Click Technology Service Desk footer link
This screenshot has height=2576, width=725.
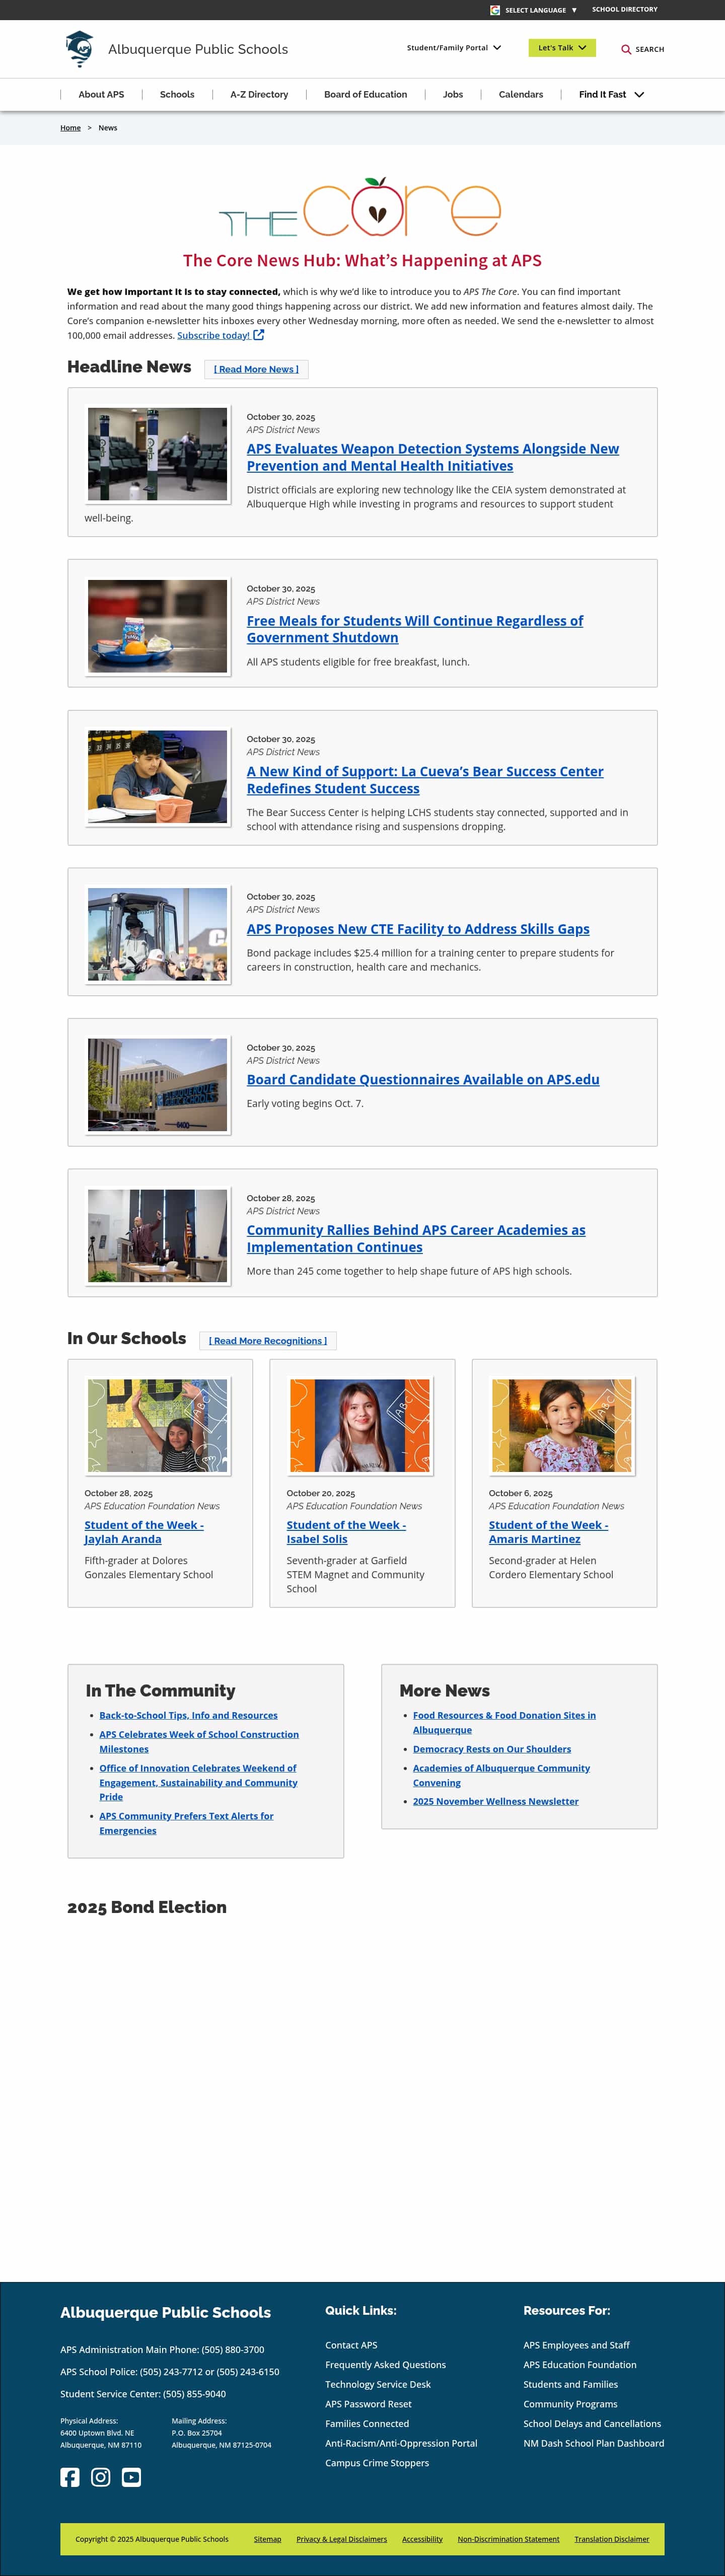(x=378, y=2385)
